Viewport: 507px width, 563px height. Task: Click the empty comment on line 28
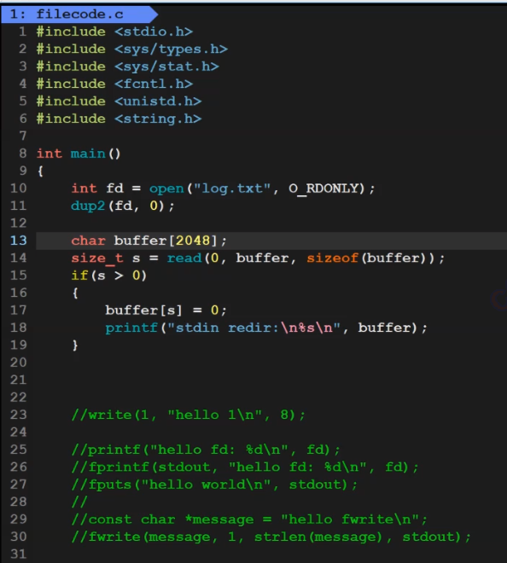tap(79, 502)
